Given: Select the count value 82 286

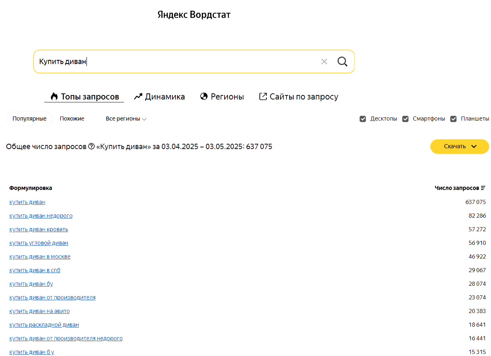Looking at the screenshot, I should [x=477, y=216].
